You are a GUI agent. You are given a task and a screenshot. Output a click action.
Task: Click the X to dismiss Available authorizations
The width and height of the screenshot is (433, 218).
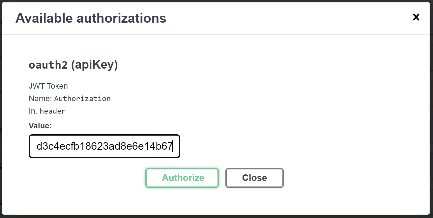[416, 17]
